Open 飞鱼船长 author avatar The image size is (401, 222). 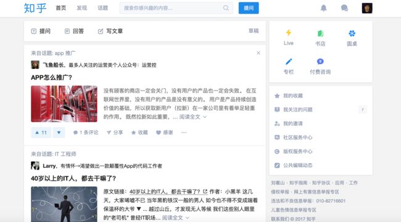point(35,65)
